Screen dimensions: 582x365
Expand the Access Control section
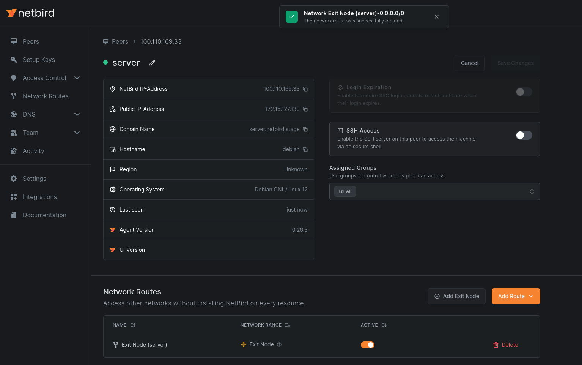pos(77,78)
